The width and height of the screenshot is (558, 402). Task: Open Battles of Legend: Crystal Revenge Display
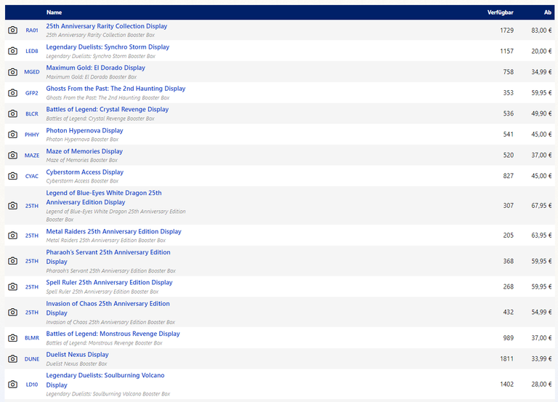tap(107, 109)
